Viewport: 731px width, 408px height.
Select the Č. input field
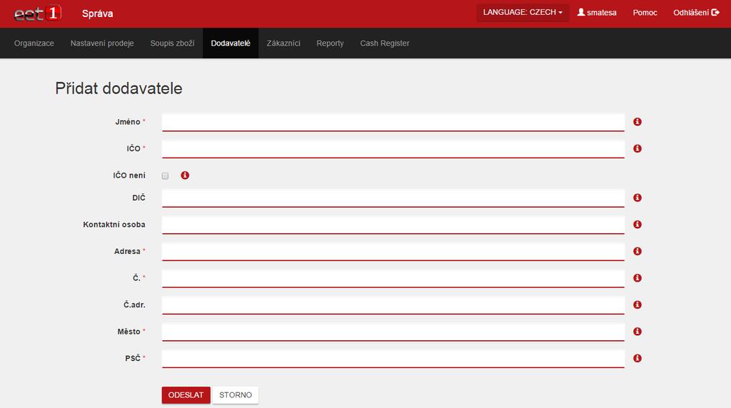click(x=393, y=278)
